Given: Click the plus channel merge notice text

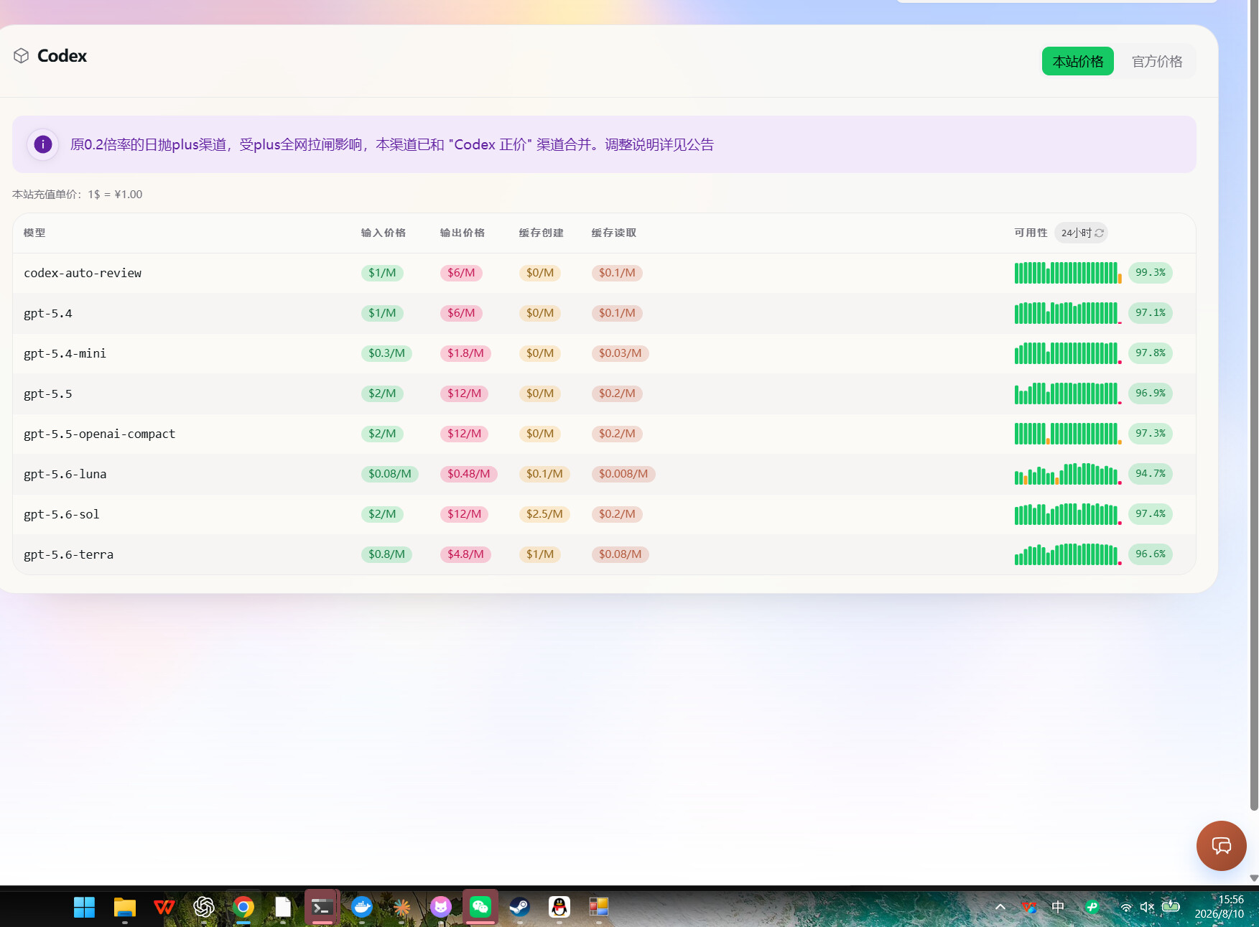Looking at the screenshot, I should (392, 144).
